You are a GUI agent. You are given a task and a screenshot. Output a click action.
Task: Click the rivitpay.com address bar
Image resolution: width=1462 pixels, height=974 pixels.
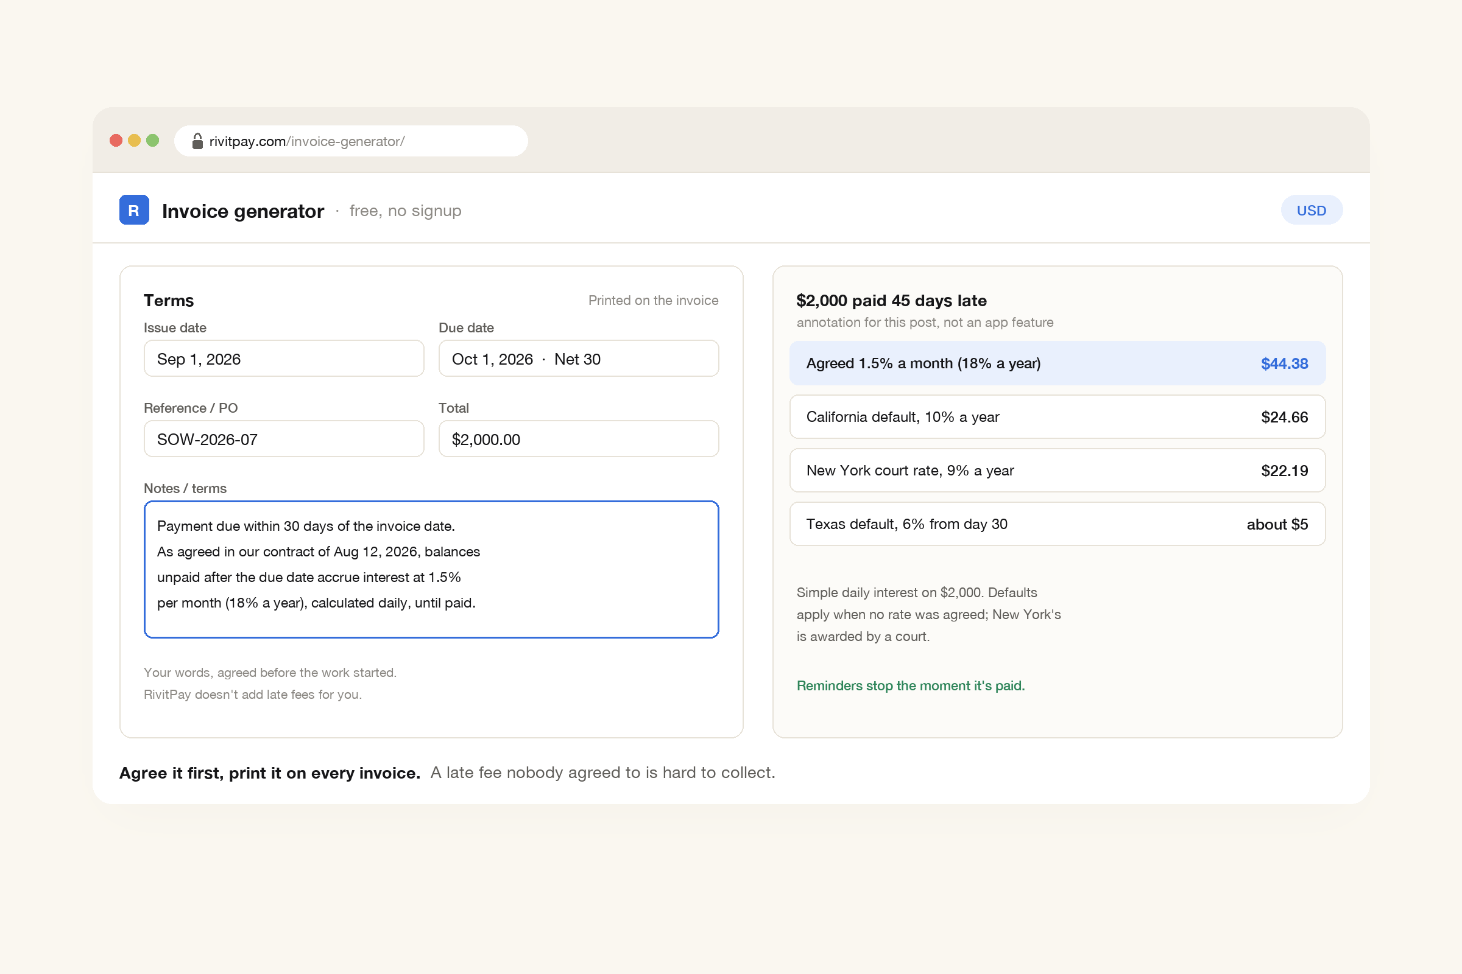pos(351,141)
